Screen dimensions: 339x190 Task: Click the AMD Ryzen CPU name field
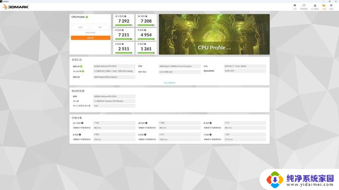(180, 66)
